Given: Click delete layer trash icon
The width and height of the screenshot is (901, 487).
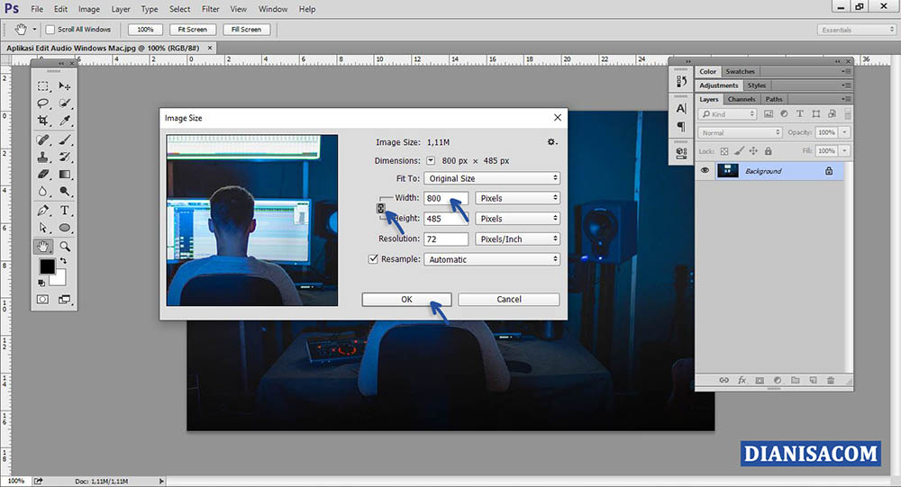Looking at the screenshot, I should click(x=831, y=380).
